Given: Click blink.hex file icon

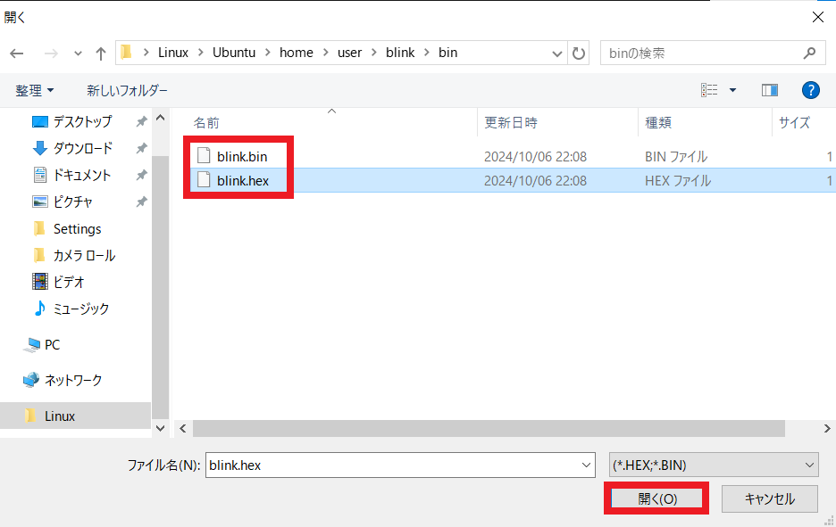Looking at the screenshot, I should coord(204,179).
